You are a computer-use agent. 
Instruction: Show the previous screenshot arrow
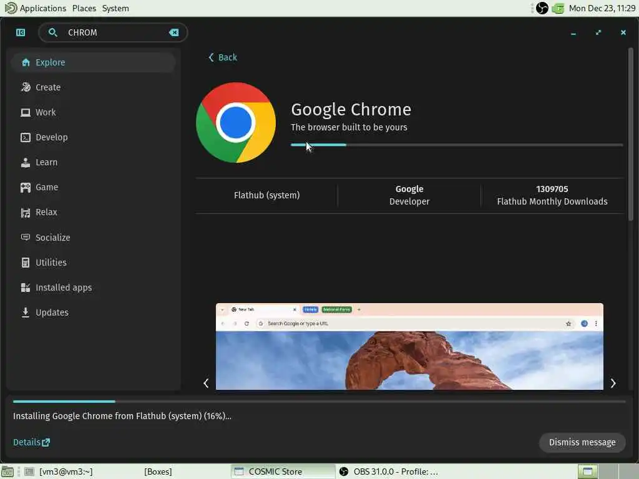click(x=206, y=384)
